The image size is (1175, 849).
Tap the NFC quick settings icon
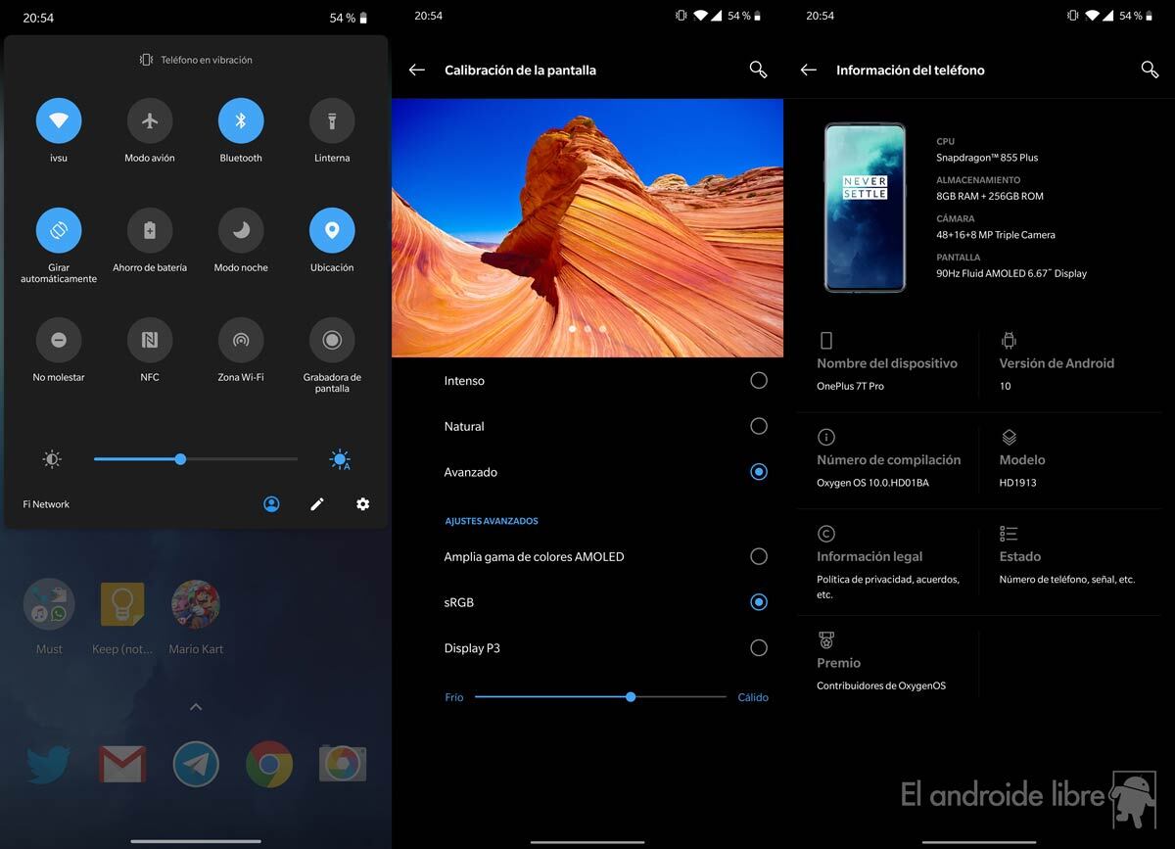click(x=150, y=340)
